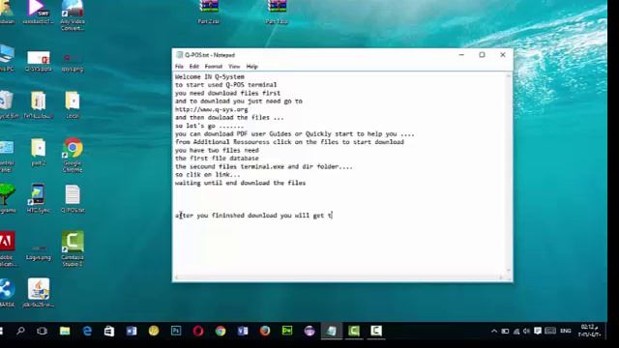Image resolution: width=619 pixels, height=348 pixels.
Task: Click the 'after you fininshed download' line
Action: 253,216
